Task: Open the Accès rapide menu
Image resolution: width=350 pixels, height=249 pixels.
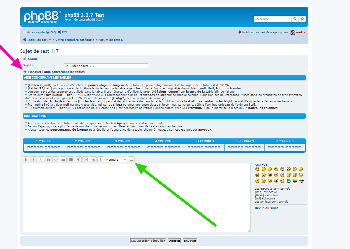Action: tap(34, 32)
